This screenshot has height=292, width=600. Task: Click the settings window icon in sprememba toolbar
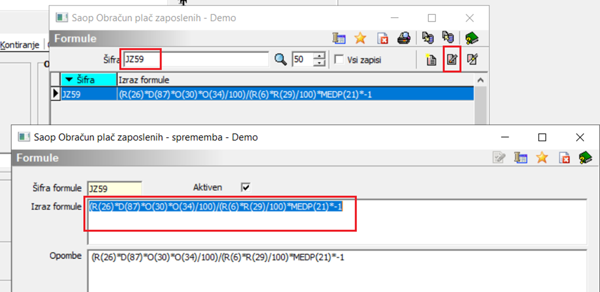tap(521, 158)
